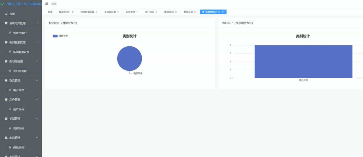Click grid icon next to 商品管理
363x157 pixels.
(6, 138)
